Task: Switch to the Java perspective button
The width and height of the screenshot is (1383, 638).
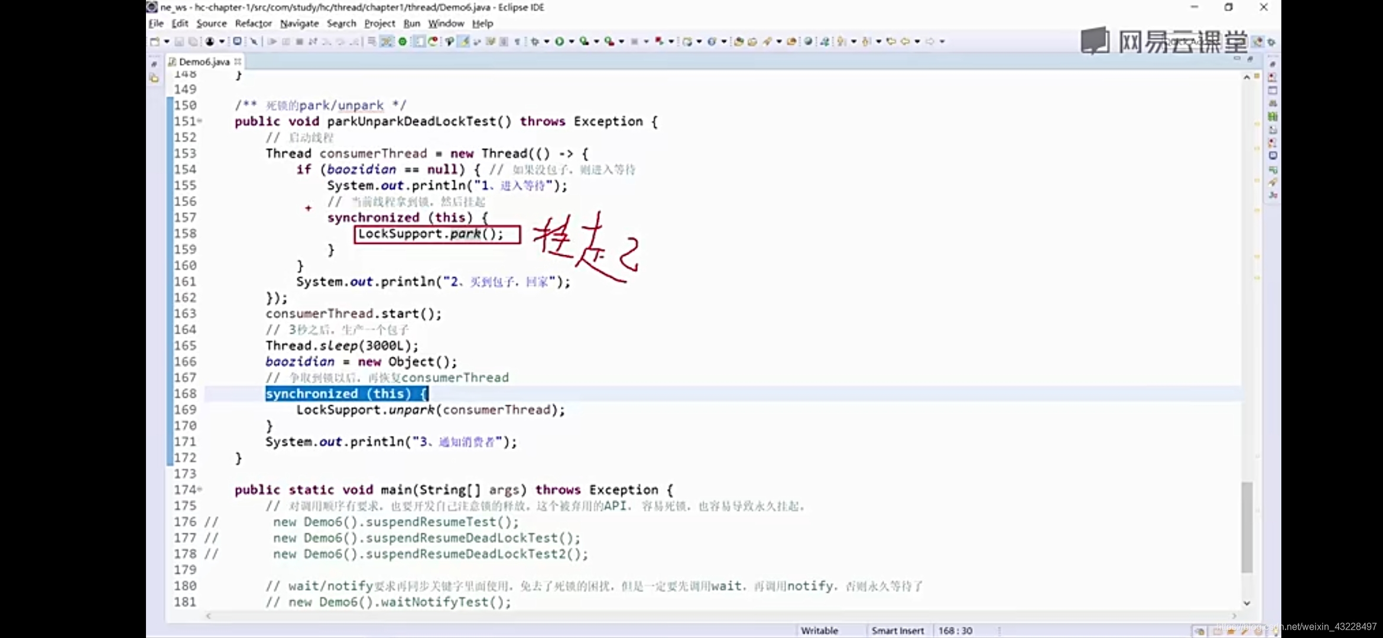Action: pos(1258,41)
